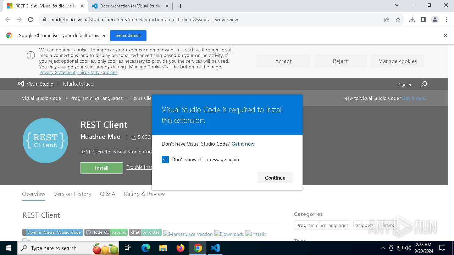Click the site lock icon in address bar
454x255 pixels.
(x=44, y=19)
